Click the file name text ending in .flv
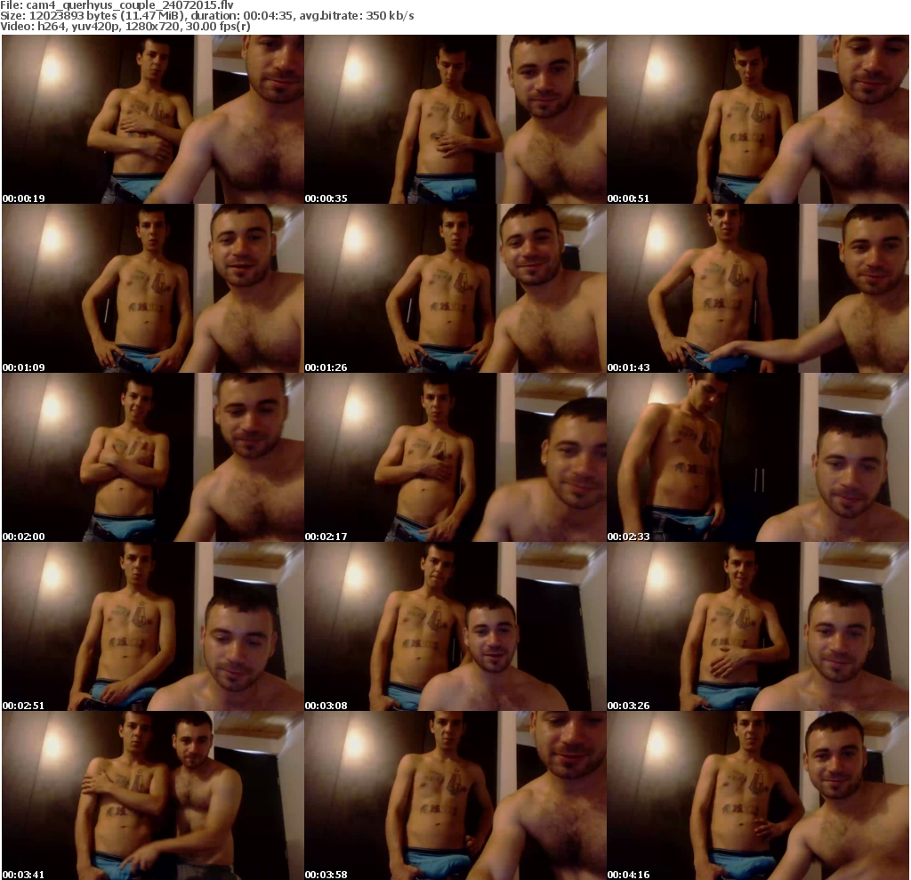This screenshot has width=911, height=880. point(130,5)
